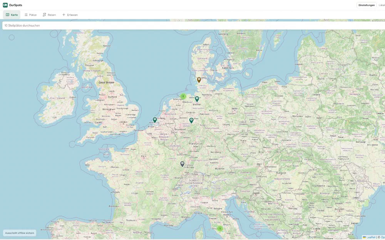Screen dimensions: 385x240
Task: Open the Erfassen tab
Action: (70, 15)
